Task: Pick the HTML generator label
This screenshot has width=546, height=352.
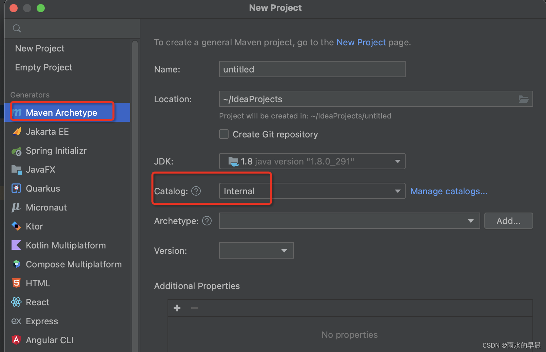Action: (38, 283)
